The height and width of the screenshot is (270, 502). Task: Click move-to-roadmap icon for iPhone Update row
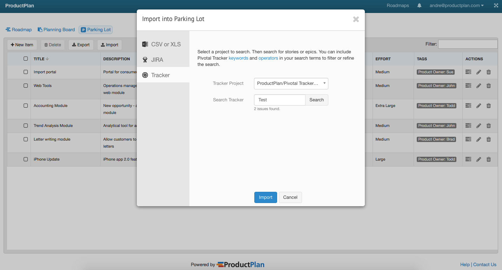coord(468,159)
